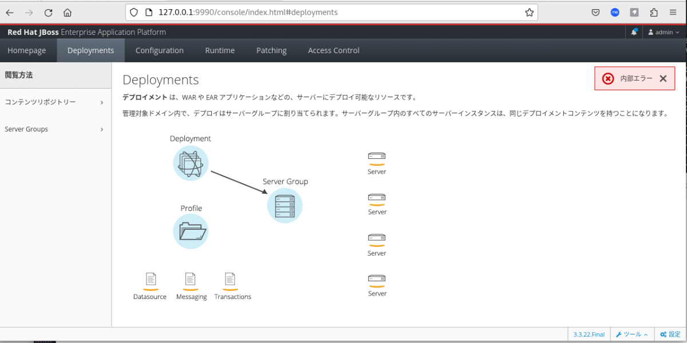687x343 pixels.
Task: Click the notification bell icon
Action: coord(634,33)
